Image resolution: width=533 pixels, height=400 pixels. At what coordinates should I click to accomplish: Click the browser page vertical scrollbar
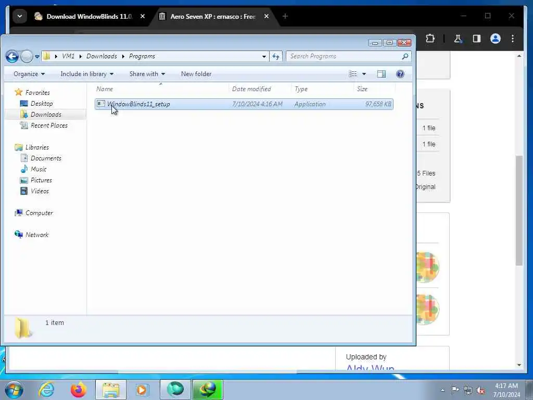point(519,210)
